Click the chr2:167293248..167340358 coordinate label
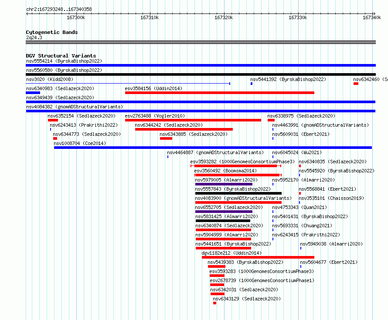The width and height of the screenshot is (388, 320). click(59, 9)
